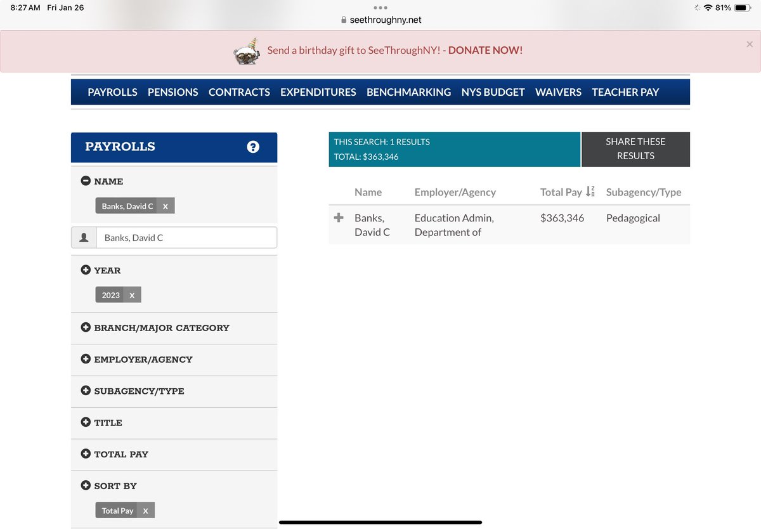The width and height of the screenshot is (761, 529).
Task: Open the NYS BUDGET navigation tab
Action: [493, 92]
